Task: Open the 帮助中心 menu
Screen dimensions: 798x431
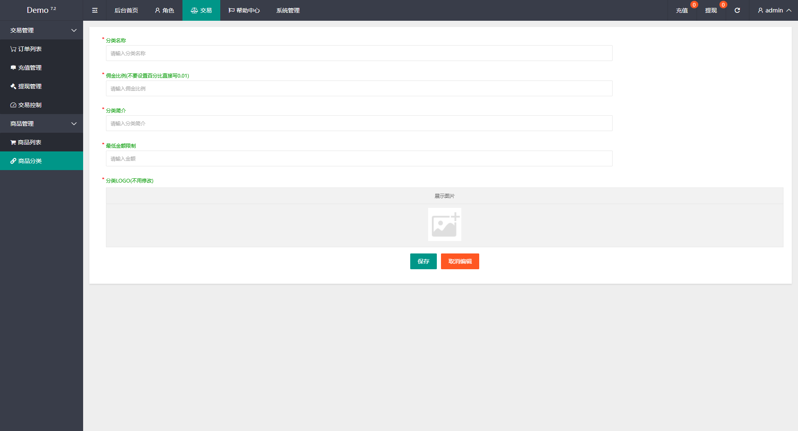Action: pos(244,10)
